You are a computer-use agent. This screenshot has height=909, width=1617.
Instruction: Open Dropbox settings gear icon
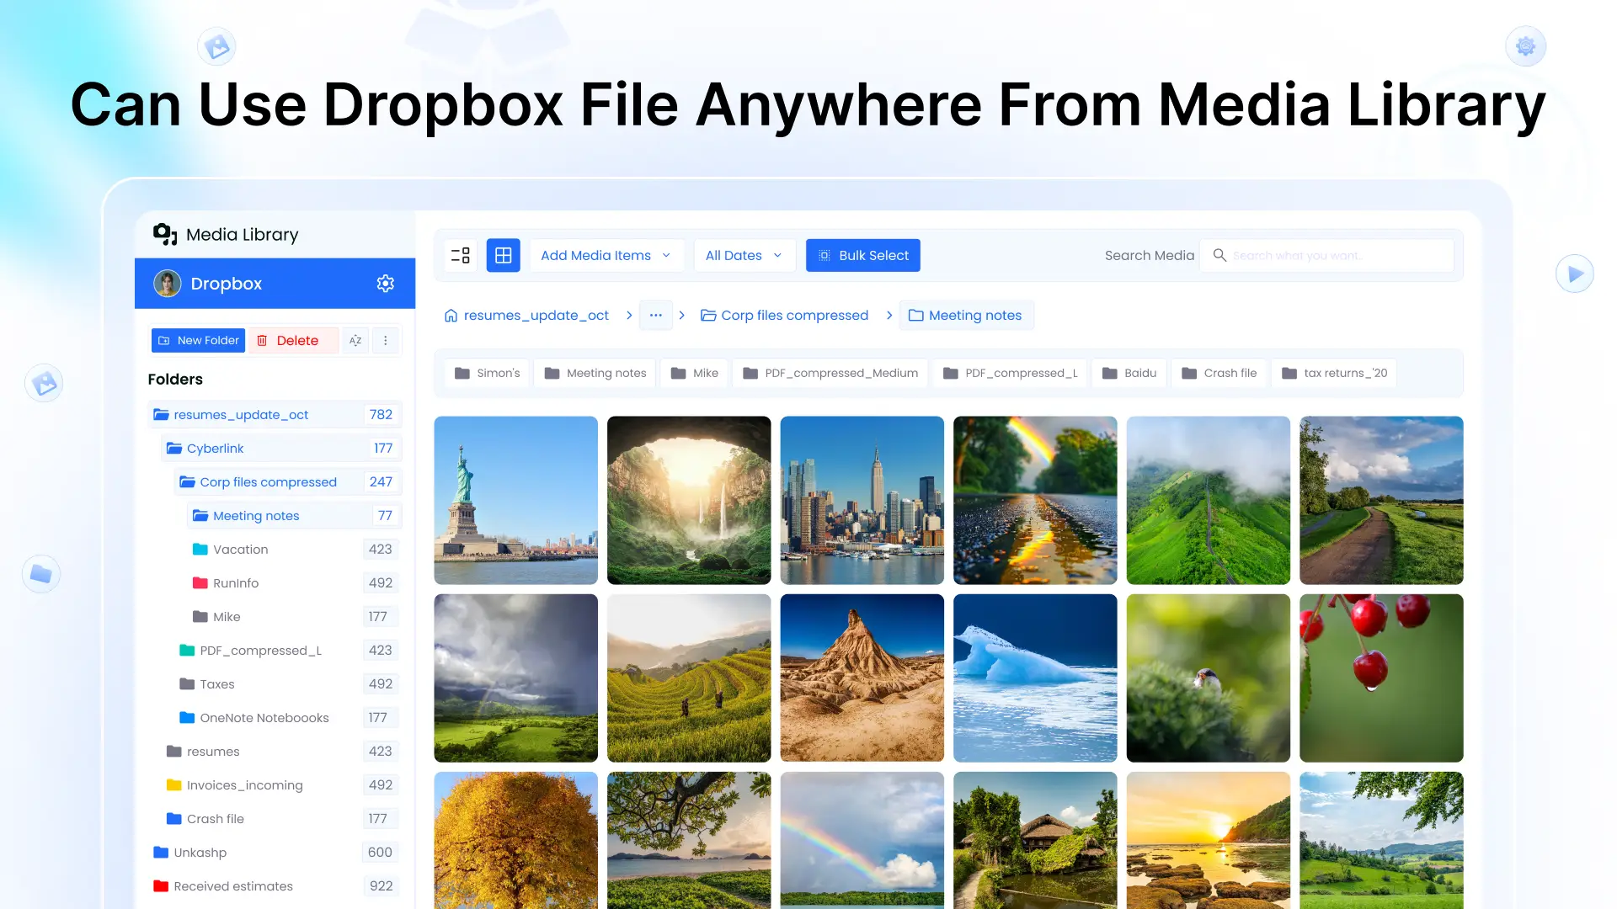(x=386, y=284)
